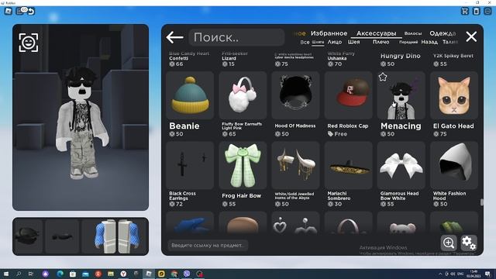
Task: Select the Hood Of Madness item
Action: (295, 95)
